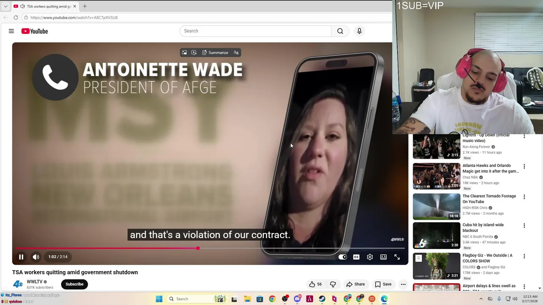Image resolution: width=543 pixels, height=305 pixels.
Task: Open options menu for Lightris Up Down video
Action: (524, 136)
